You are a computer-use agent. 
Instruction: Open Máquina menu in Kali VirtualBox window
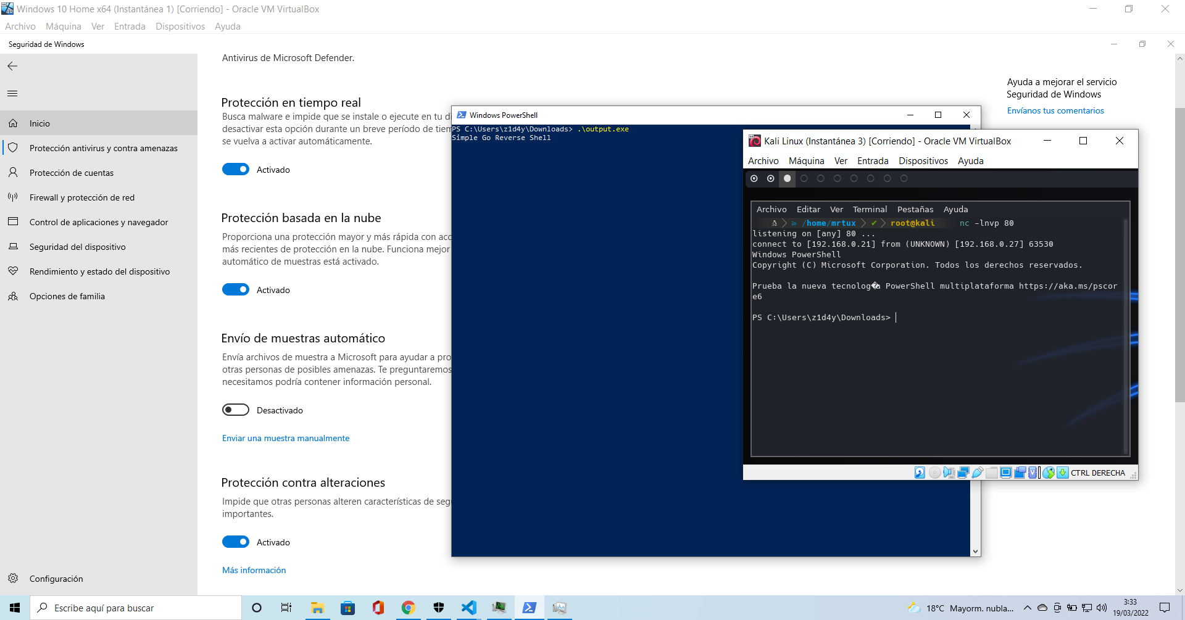pyautogui.click(x=807, y=161)
